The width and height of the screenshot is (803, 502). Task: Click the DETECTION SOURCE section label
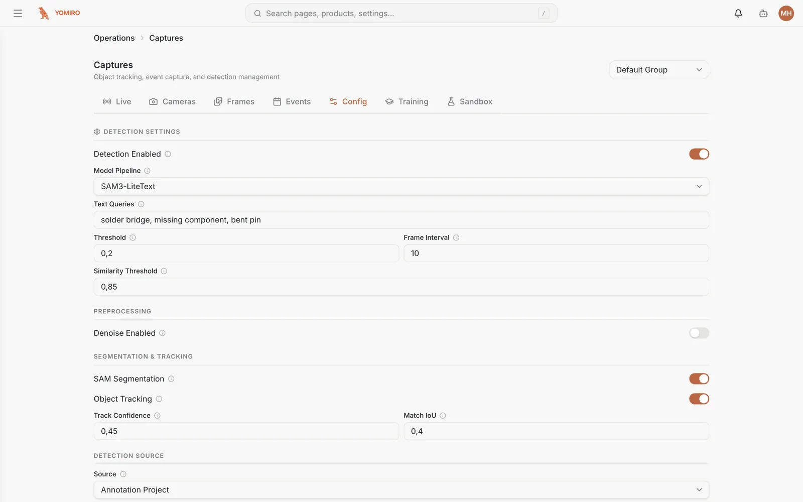128,456
